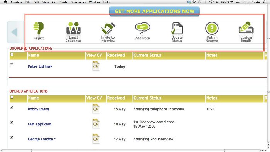Click the vertical scrollbar on right
The image size is (270, 152).
pyautogui.click(x=268, y=65)
